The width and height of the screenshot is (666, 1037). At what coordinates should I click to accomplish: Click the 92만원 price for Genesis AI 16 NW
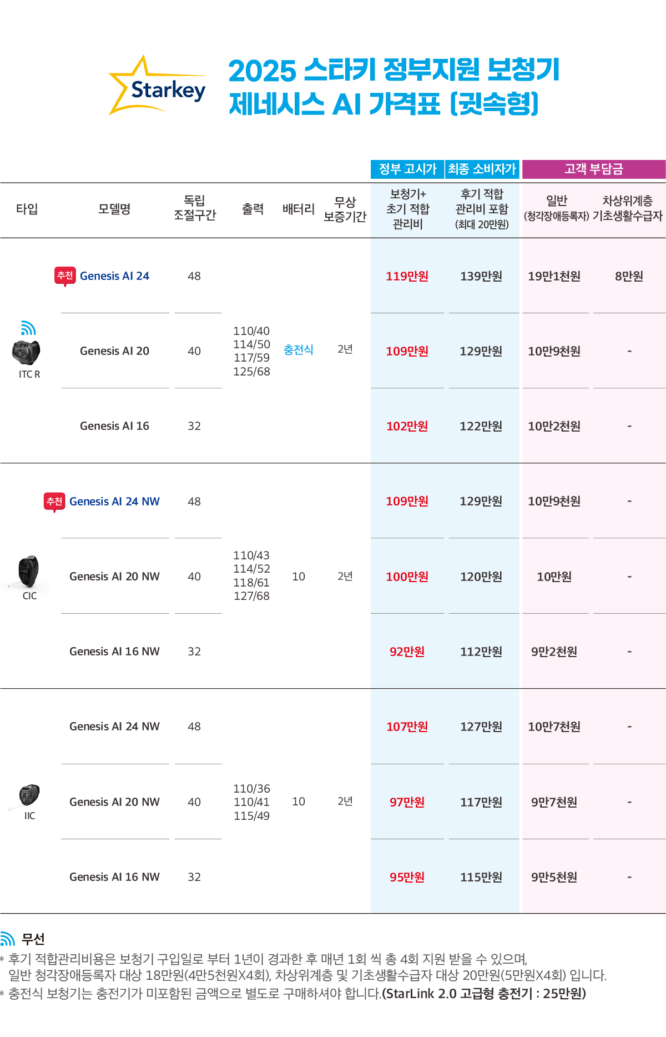[x=407, y=652]
